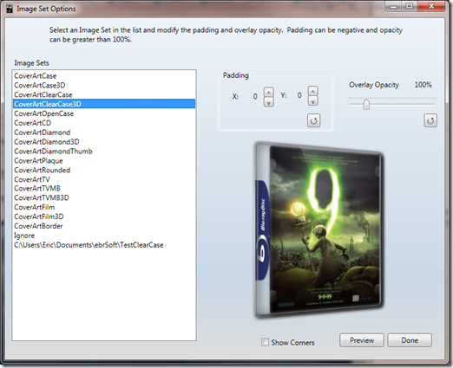Click the cover art preview image

point(318,230)
